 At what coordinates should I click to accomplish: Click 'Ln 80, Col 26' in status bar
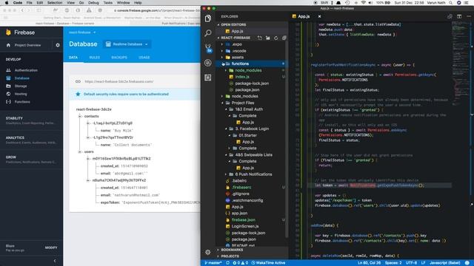(369, 263)
